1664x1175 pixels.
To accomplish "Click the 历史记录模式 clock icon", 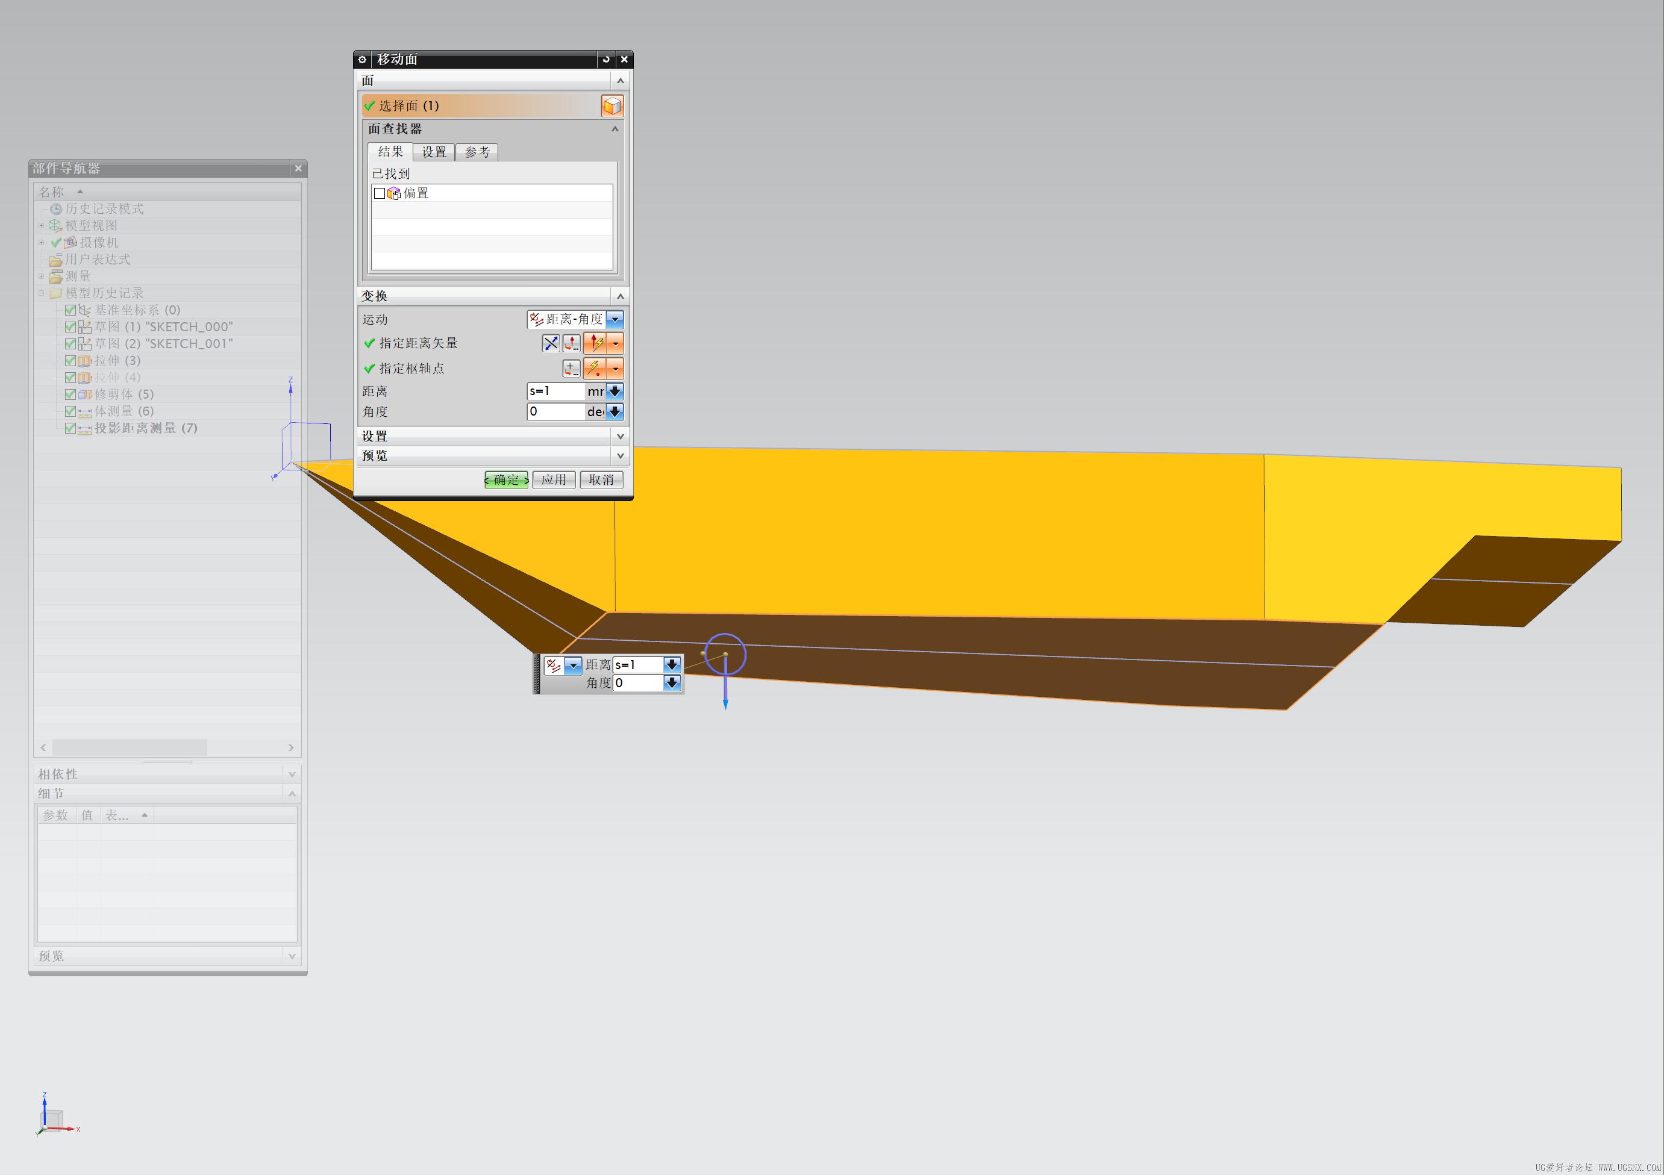I will pyautogui.click(x=56, y=210).
